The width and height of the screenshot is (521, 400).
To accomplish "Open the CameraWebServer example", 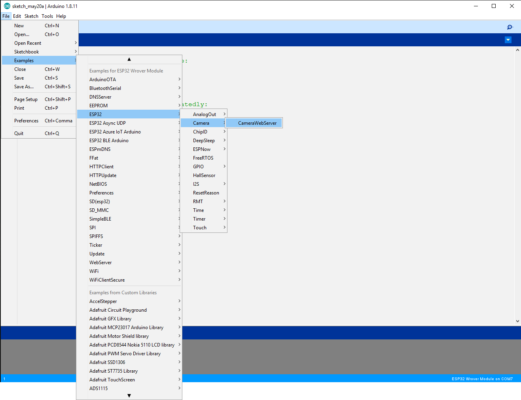I will [254, 123].
